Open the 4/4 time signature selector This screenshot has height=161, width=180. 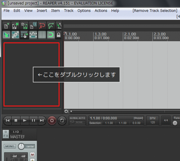[166, 120]
